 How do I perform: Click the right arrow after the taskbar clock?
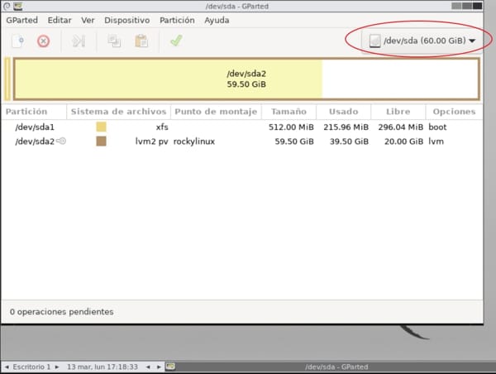click(159, 367)
